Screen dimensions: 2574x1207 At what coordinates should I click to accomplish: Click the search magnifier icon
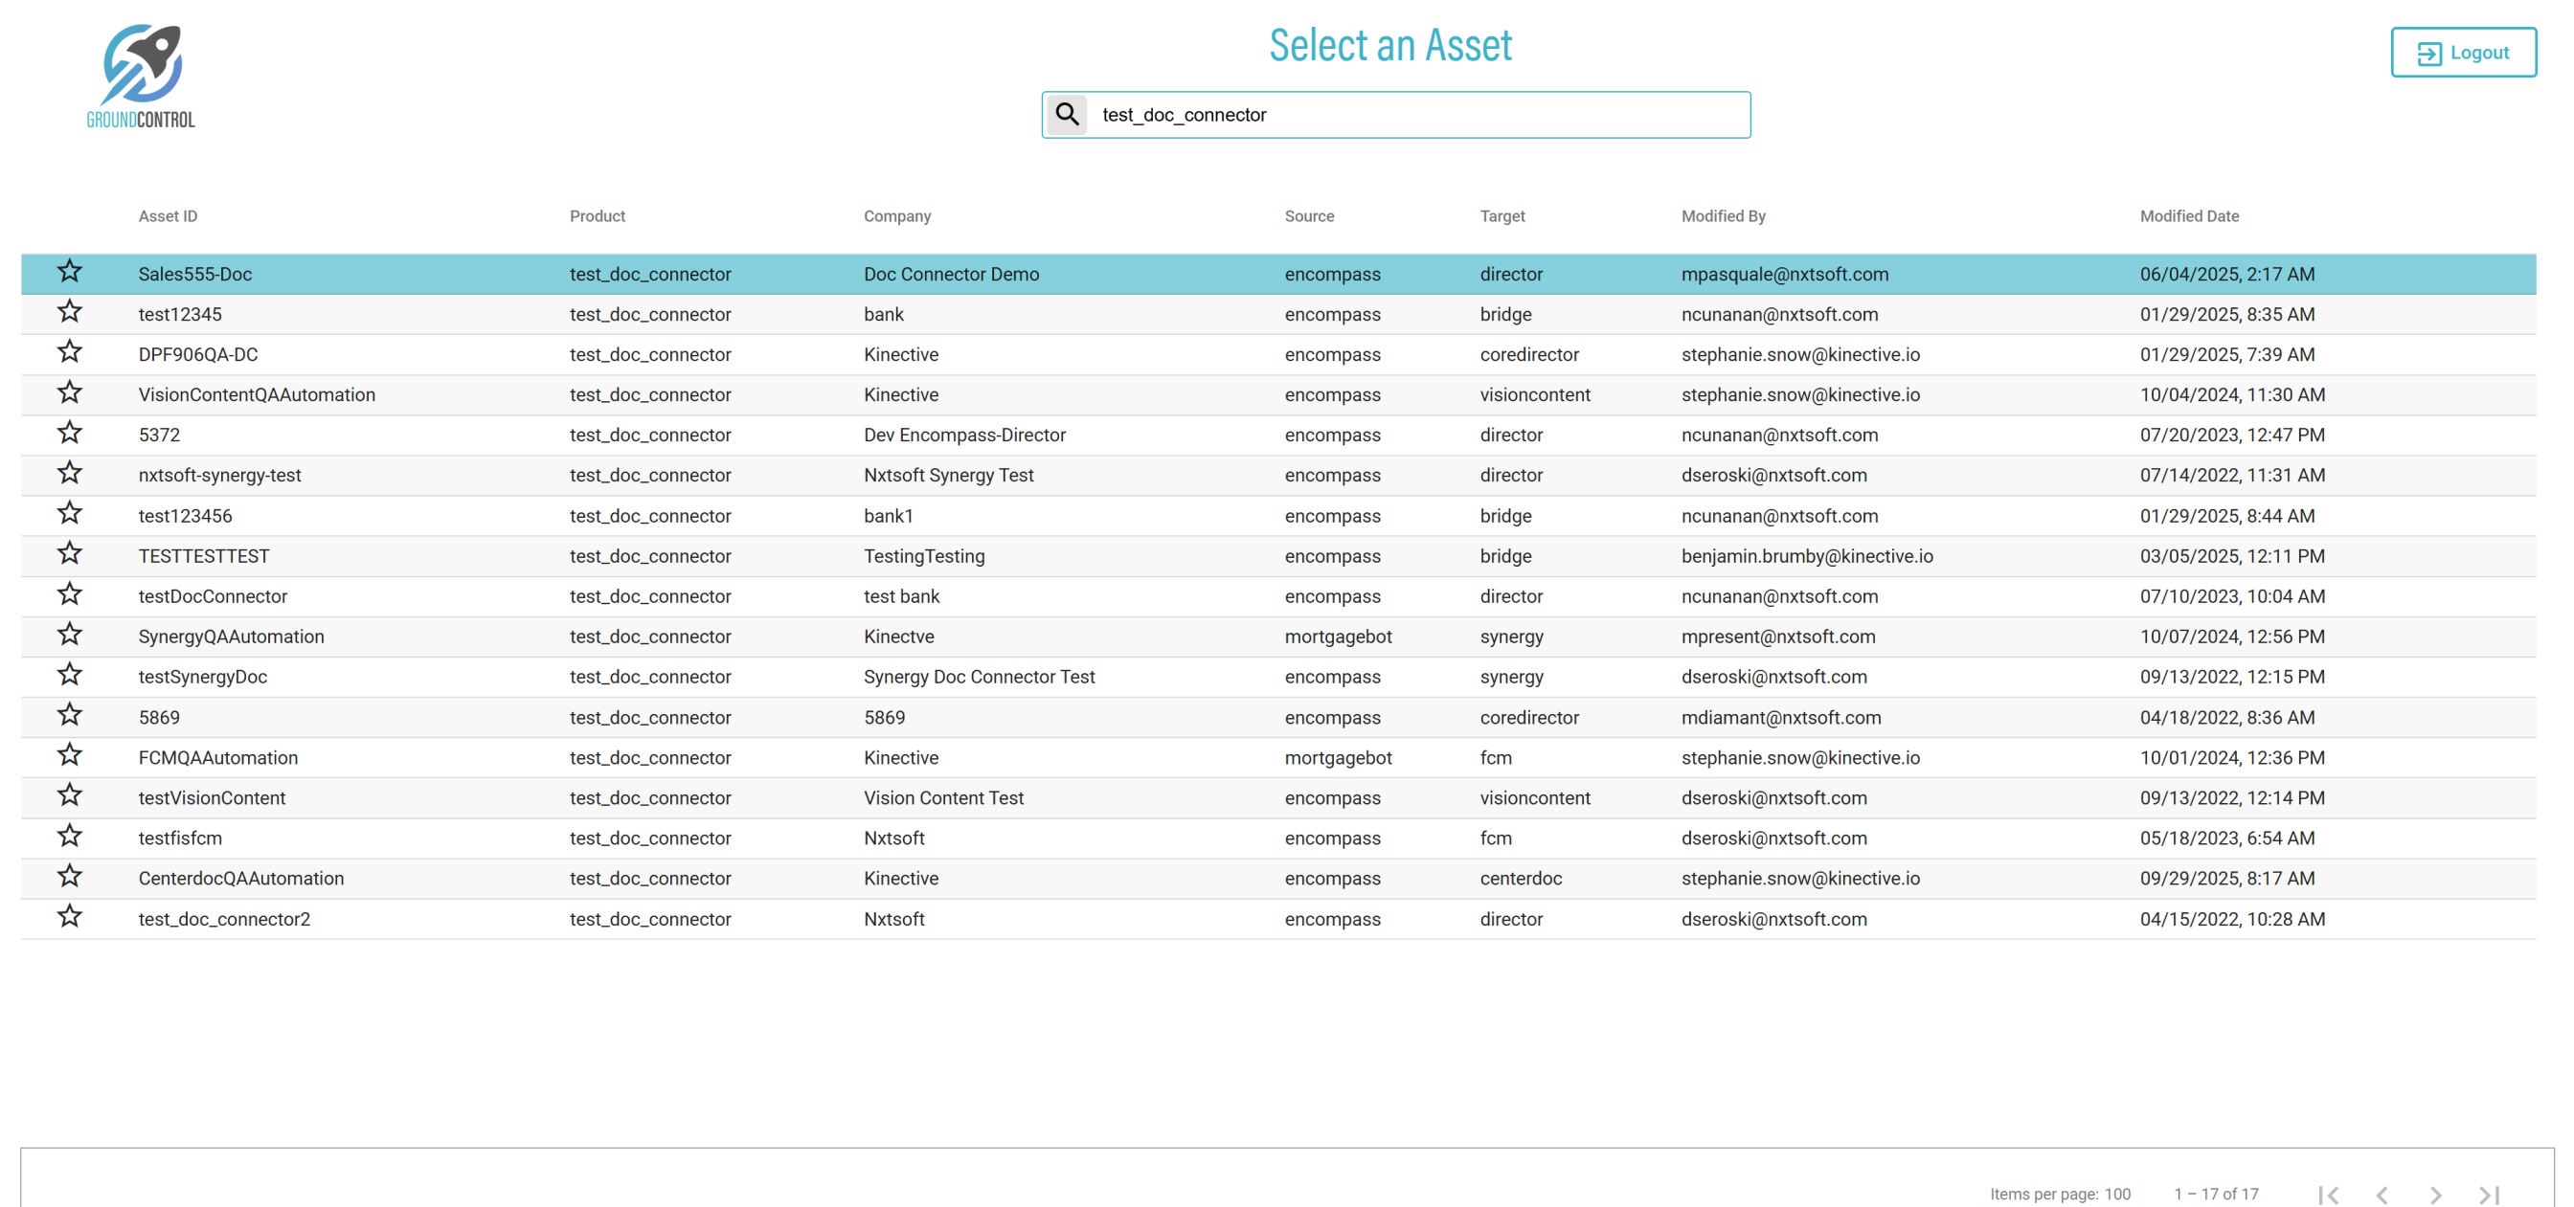[1067, 115]
